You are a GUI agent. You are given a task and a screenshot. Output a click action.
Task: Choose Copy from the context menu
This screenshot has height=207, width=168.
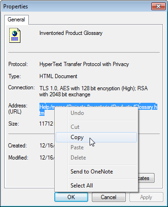click(x=96, y=137)
